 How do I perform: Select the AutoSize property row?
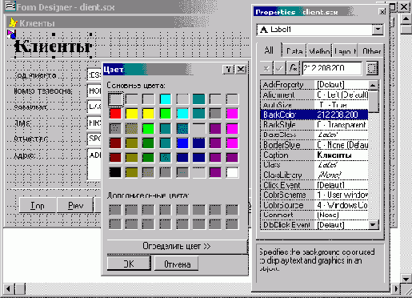click(x=314, y=105)
